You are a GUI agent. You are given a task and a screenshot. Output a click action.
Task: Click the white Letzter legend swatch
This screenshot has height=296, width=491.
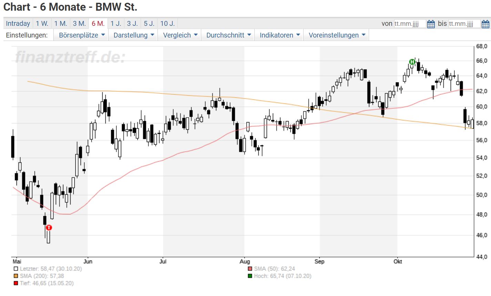(16, 269)
